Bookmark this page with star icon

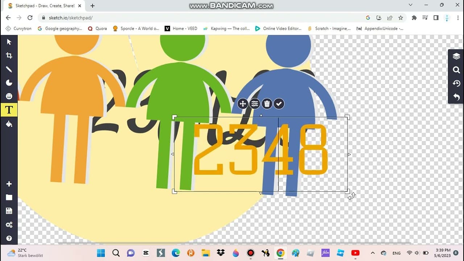coord(401,17)
